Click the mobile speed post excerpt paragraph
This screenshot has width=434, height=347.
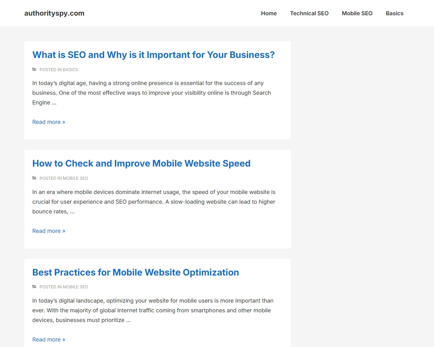[153, 202]
